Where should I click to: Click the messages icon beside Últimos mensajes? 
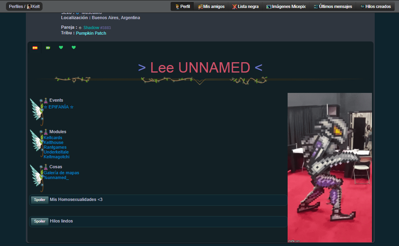click(316, 7)
